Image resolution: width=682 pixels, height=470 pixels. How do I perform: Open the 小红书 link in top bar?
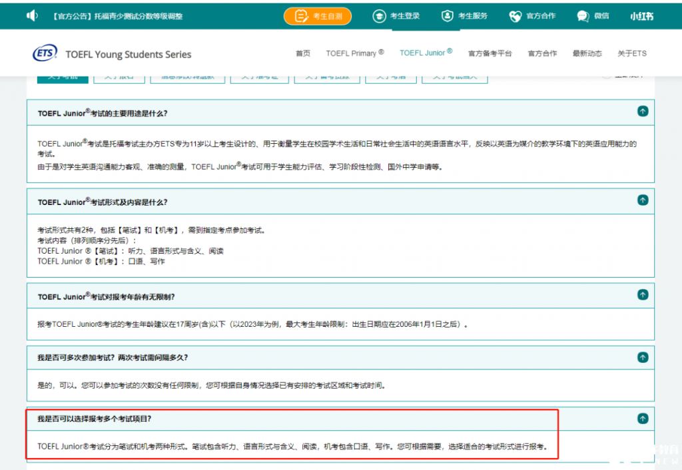(x=641, y=17)
